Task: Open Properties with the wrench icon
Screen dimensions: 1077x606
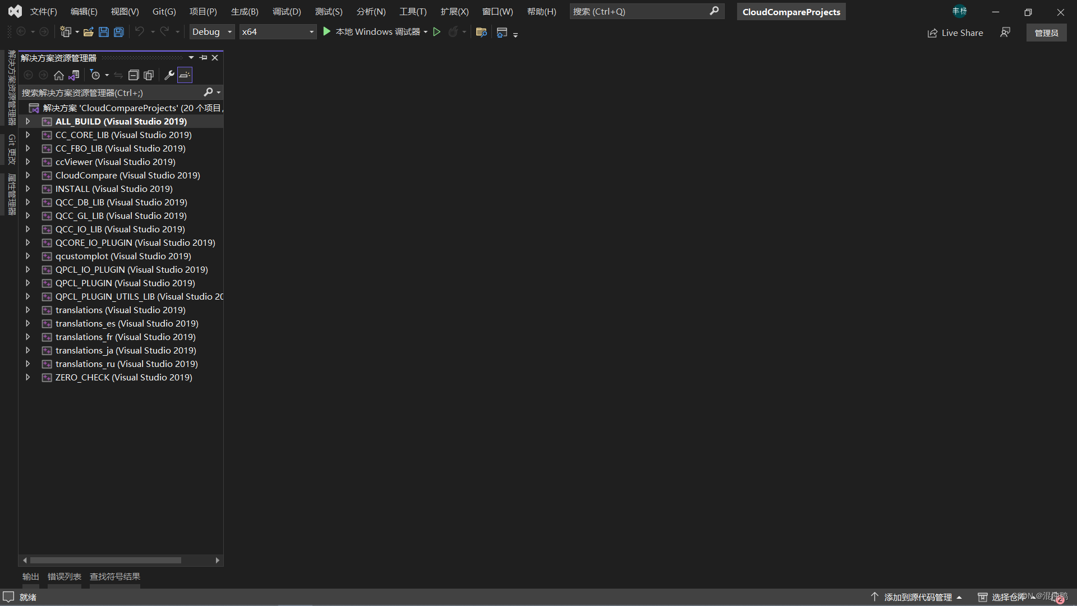Action: 169,75
